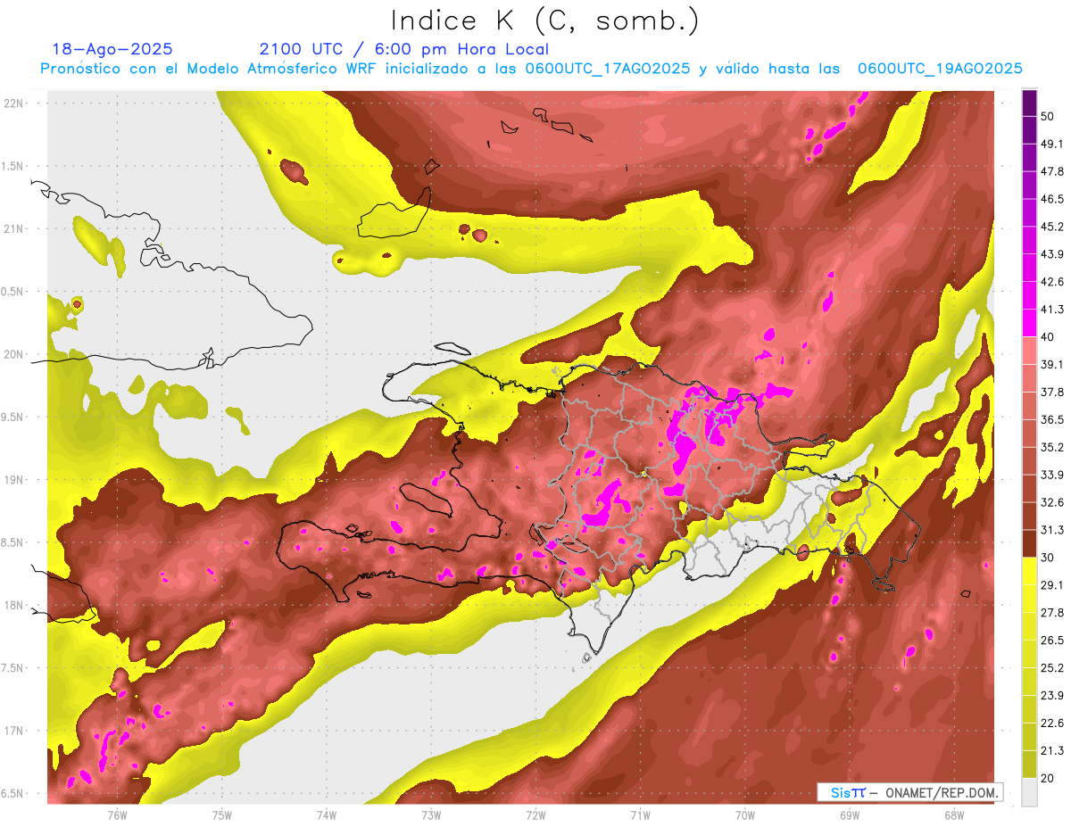Click colorbar value "29.1"

(x=1052, y=584)
